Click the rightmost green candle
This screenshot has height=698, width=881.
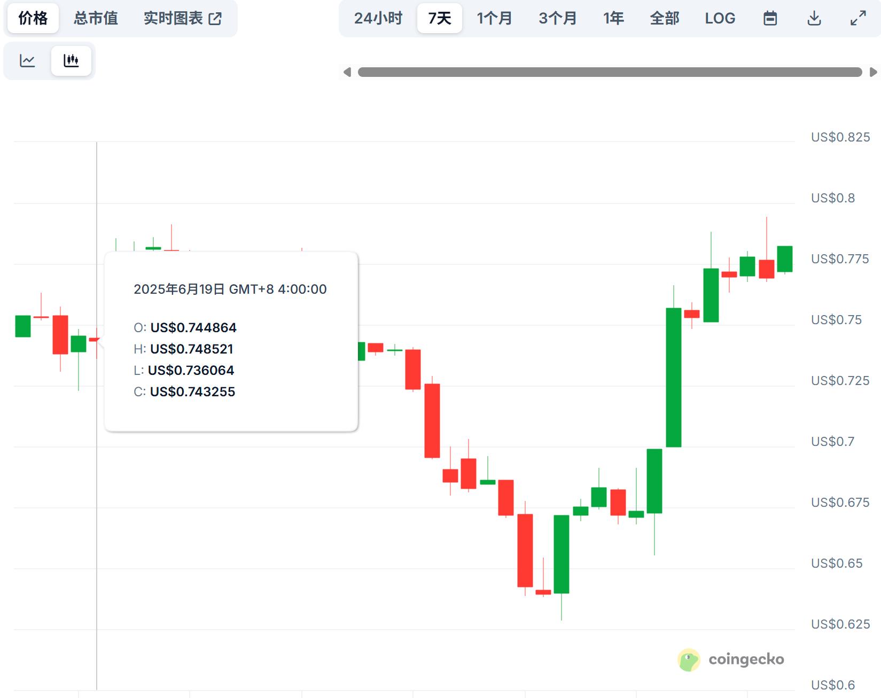[785, 259]
